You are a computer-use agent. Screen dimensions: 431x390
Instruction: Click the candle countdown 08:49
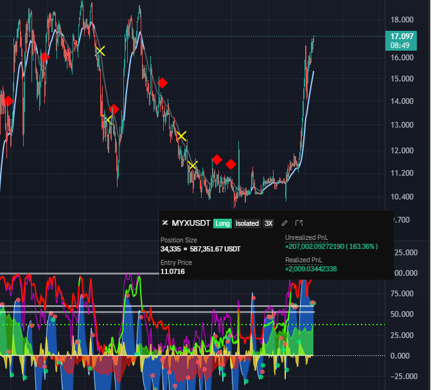click(x=400, y=46)
